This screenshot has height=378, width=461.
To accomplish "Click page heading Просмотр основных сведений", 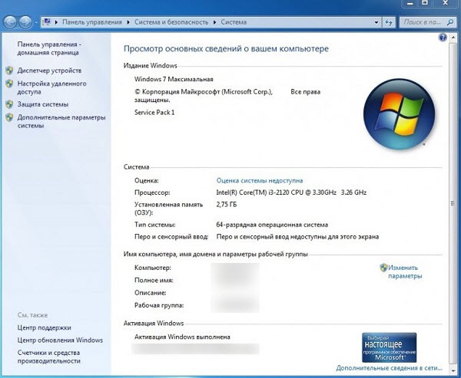I will [x=226, y=49].
